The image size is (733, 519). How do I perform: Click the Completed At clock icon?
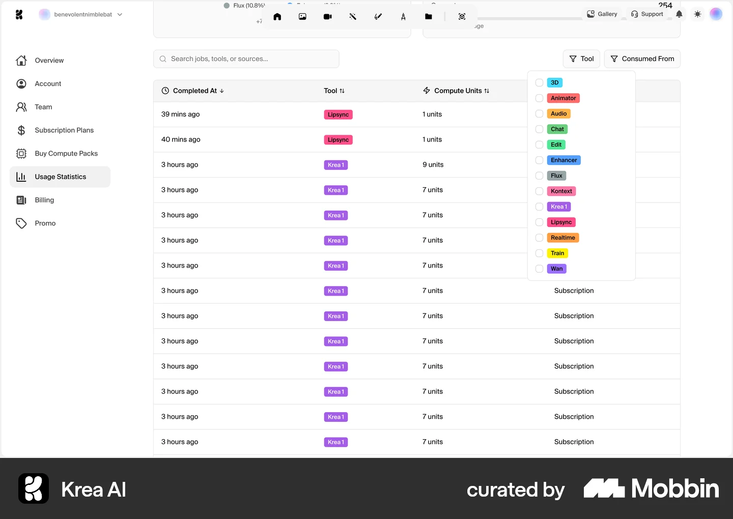tap(165, 91)
